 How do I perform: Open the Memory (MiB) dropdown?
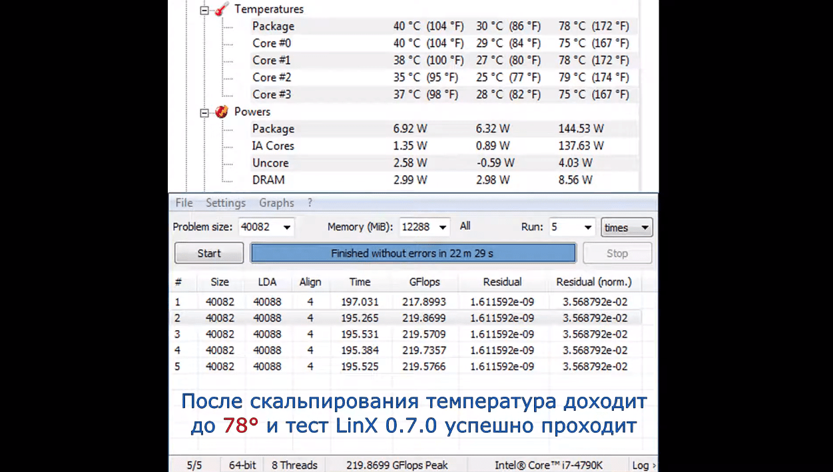(x=443, y=227)
